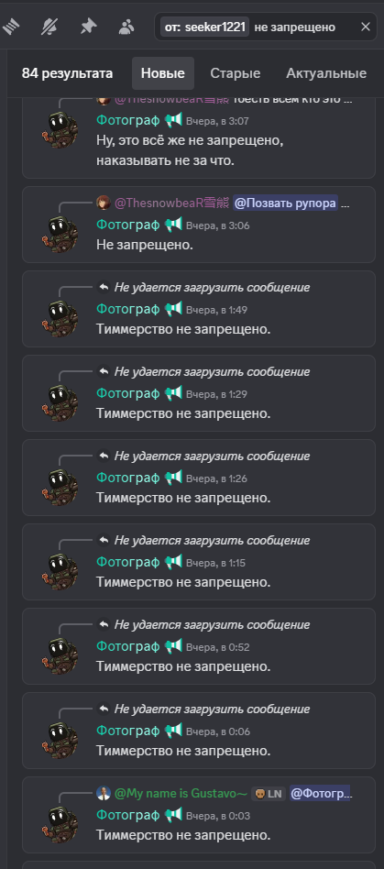Open pinned messages with pin icon
Screen dimensions: 384x869
88,26
